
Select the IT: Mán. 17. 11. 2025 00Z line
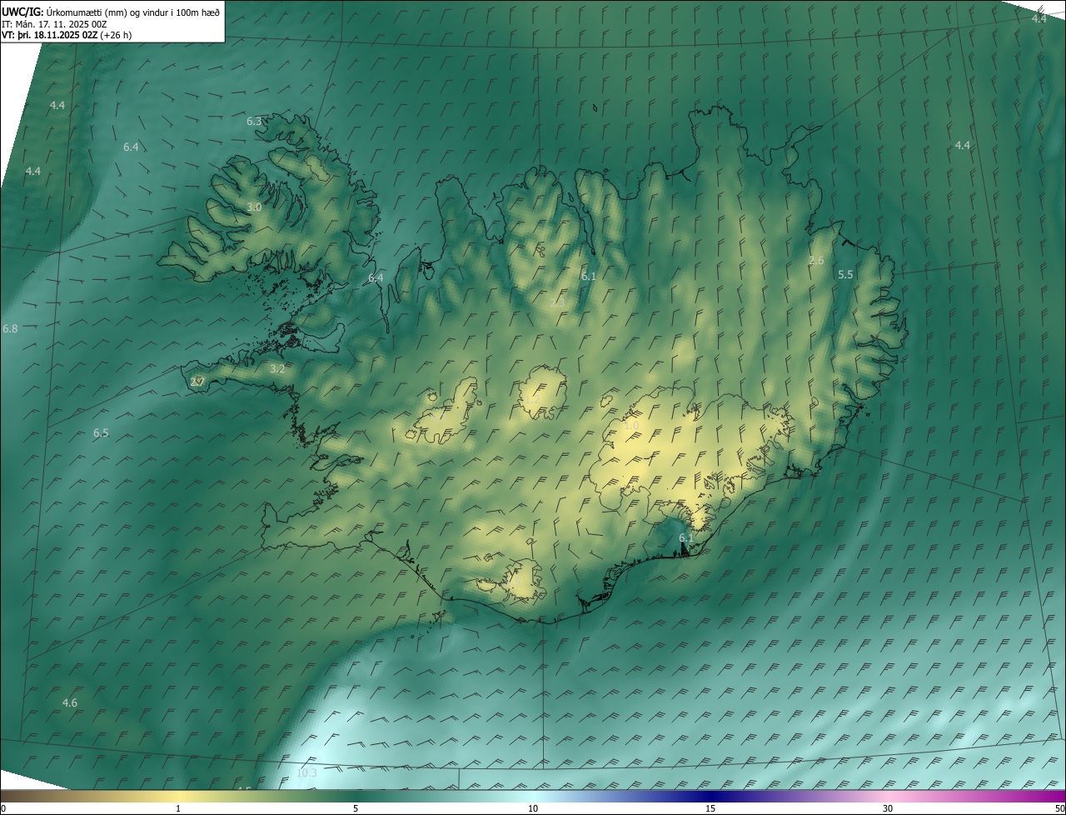coord(54,24)
